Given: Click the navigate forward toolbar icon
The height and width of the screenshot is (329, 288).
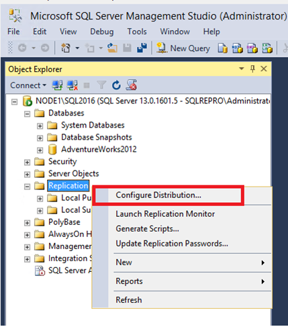Looking at the screenshot, I should click(45, 48).
